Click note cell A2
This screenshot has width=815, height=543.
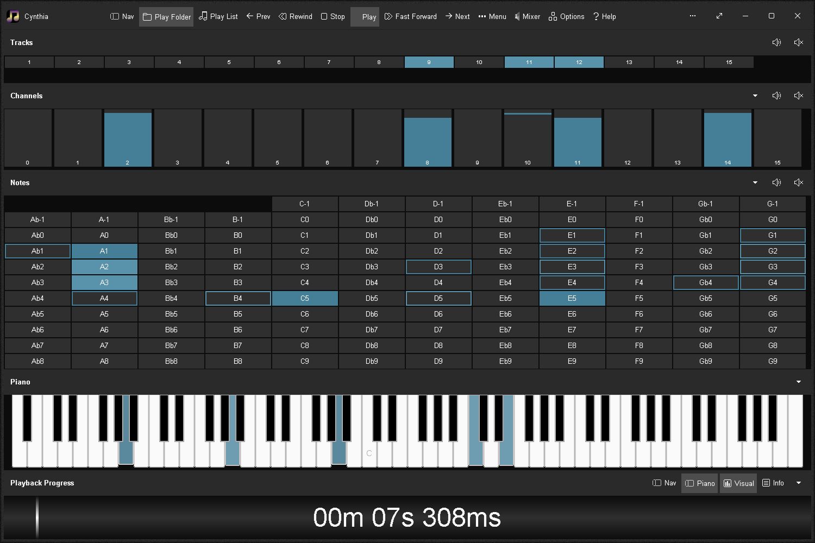click(x=104, y=267)
